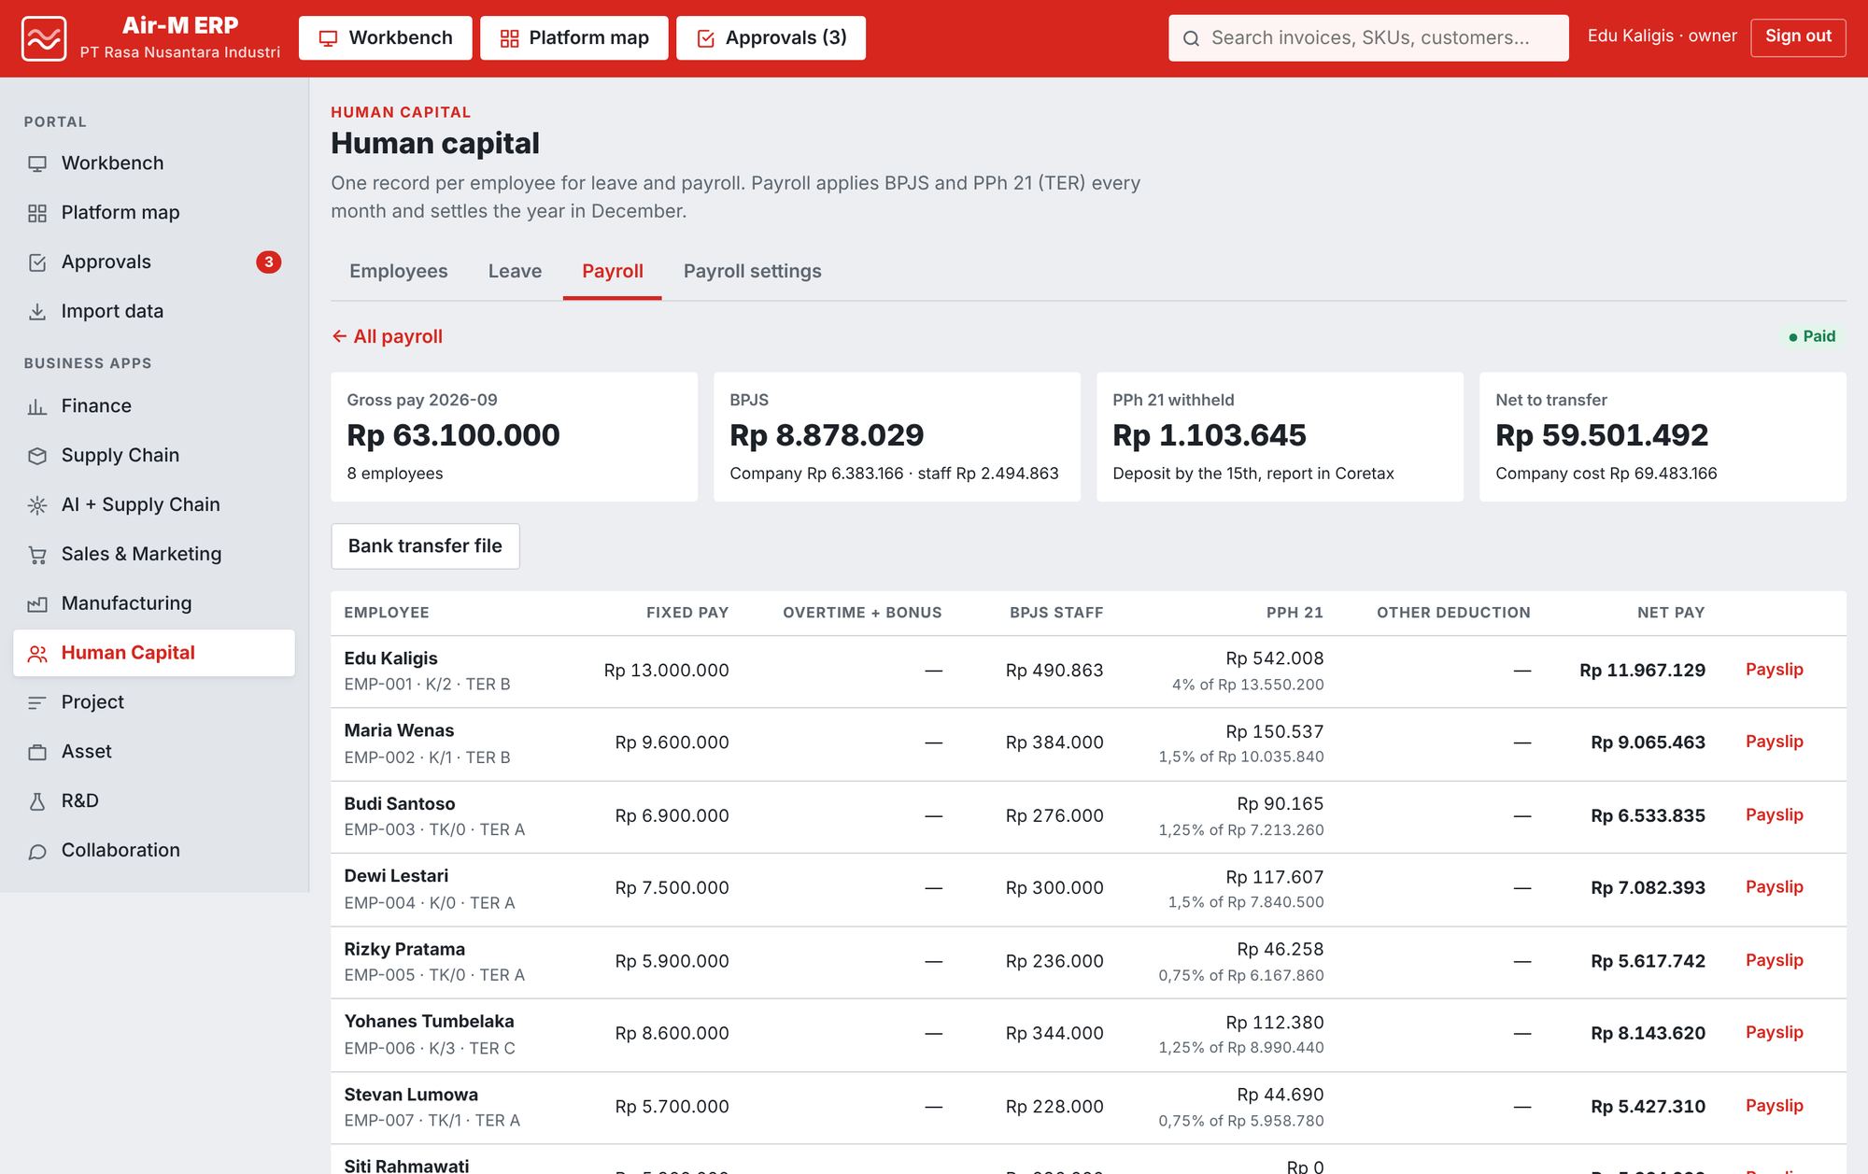The image size is (1868, 1174).
Task: Click the Sign out button
Action: tap(1798, 37)
